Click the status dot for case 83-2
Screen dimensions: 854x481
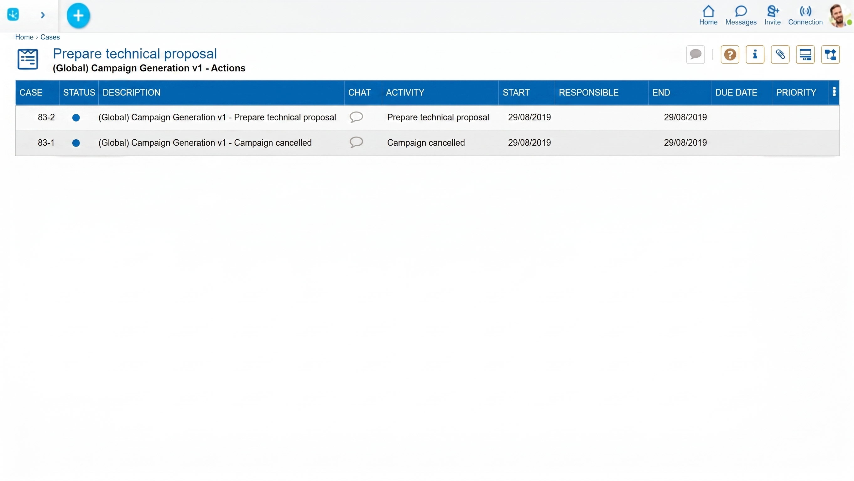[x=76, y=118]
